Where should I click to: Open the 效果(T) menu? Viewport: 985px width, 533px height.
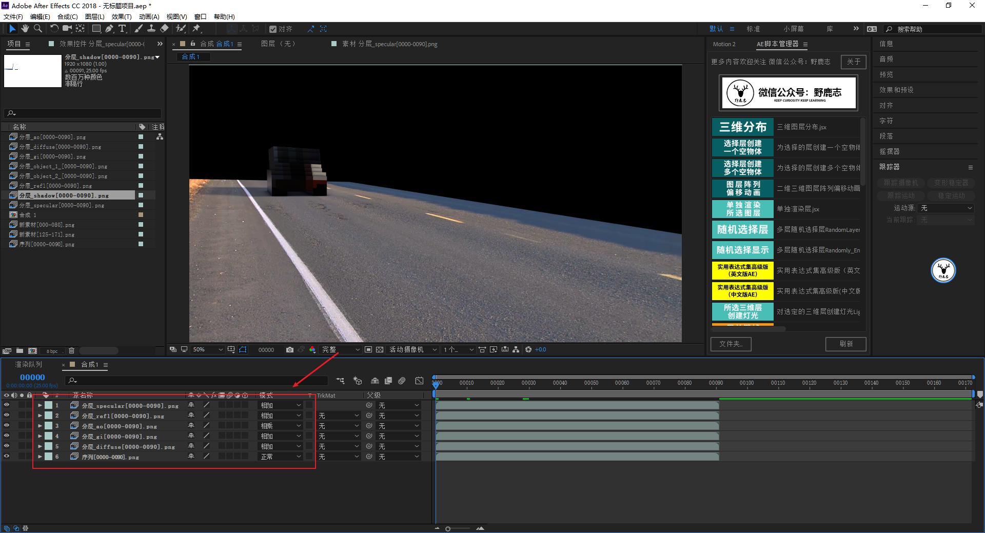click(x=121, y=16)
